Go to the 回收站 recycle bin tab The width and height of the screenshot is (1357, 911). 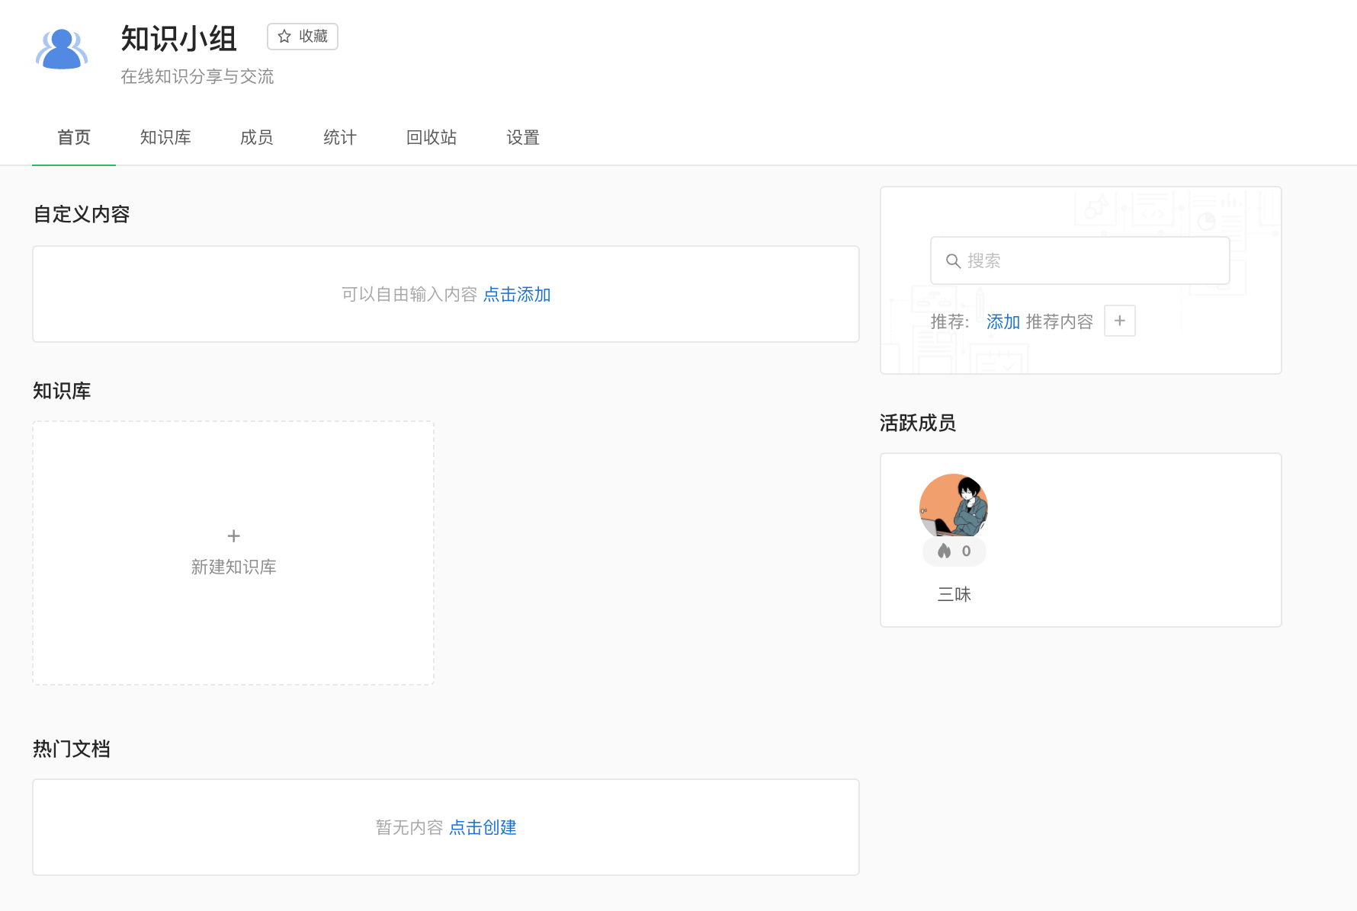pos(431,138)
